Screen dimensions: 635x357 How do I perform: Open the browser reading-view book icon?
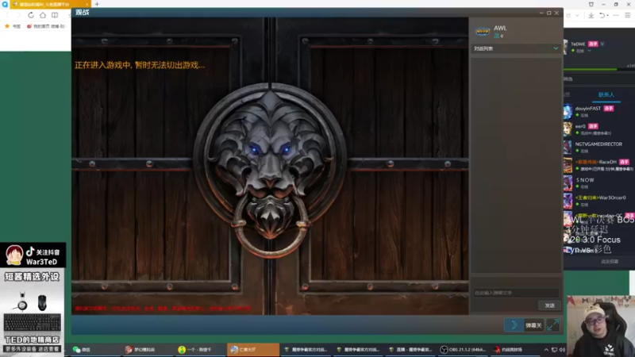point(55,15)
